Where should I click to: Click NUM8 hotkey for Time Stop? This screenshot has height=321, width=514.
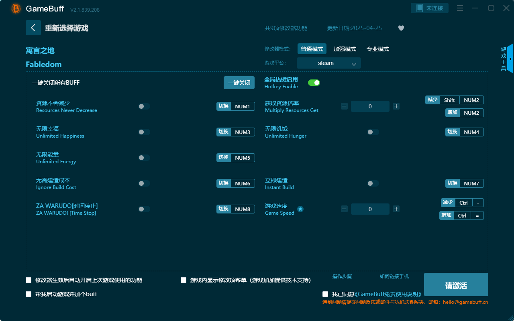[x=236, y=209]
